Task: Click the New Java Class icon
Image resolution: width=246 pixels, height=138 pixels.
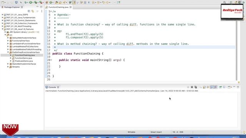Action: click(51, 2)
